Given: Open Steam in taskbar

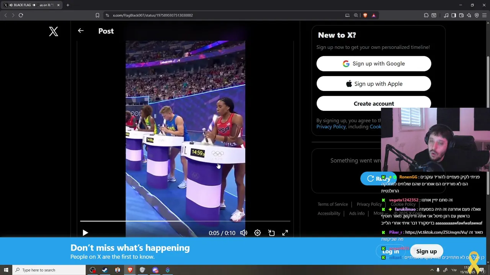Looking at the screenshot, I should [x=105, y=270].
